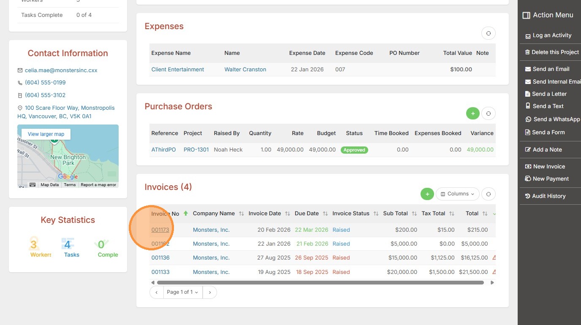Open the Page 1 of 1 dropdown
581x325 pixels.
point(182,292)
